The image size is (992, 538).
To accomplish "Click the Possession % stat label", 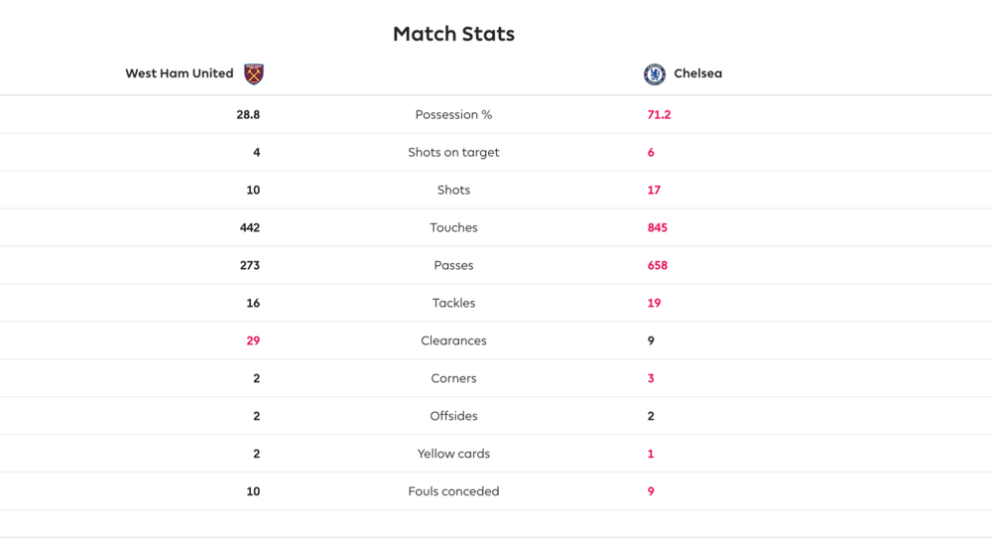I will click(x=453, y=114).
